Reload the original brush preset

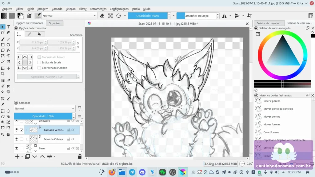[118, 16]
